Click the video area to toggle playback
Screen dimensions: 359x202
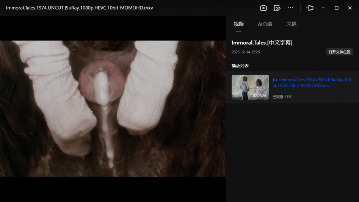point(113,108)
